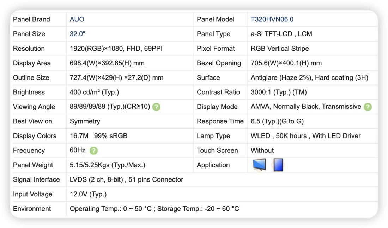Select the Brightness 400 cd/m² value

[94, 92]
